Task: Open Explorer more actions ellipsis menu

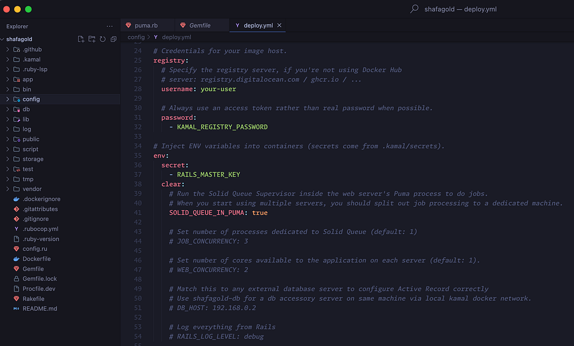Action: pyautogui.click(x=110, y=26)
